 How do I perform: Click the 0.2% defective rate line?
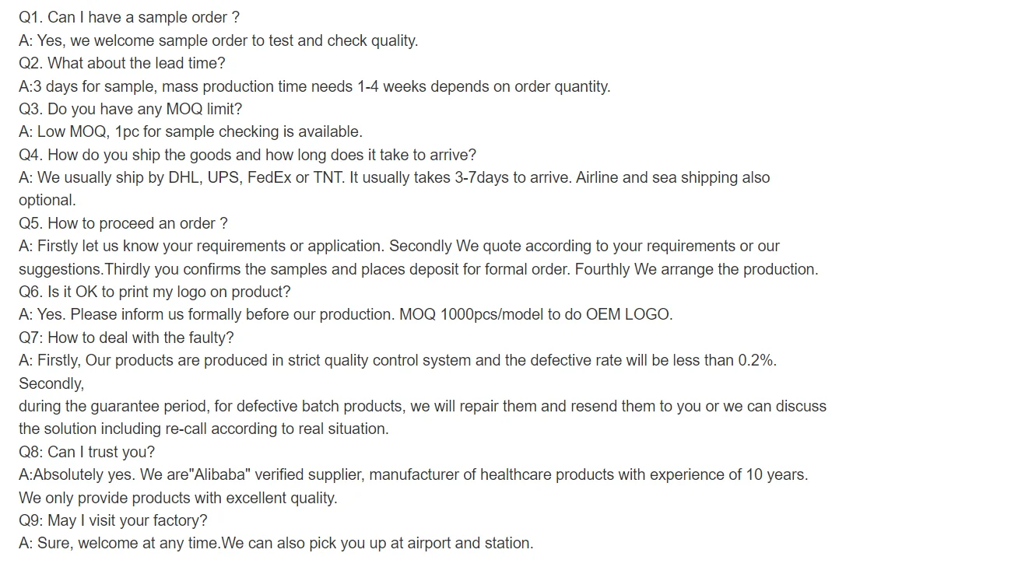pyautogui.click(x=397, y=360)
